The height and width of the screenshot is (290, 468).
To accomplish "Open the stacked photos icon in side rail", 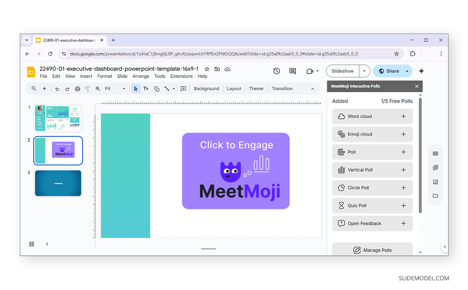I will [436, 167].
